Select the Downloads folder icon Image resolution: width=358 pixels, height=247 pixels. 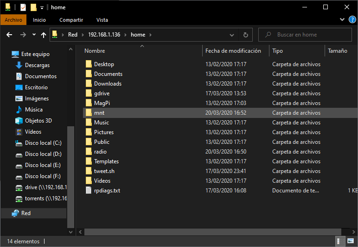coord(89,84)
